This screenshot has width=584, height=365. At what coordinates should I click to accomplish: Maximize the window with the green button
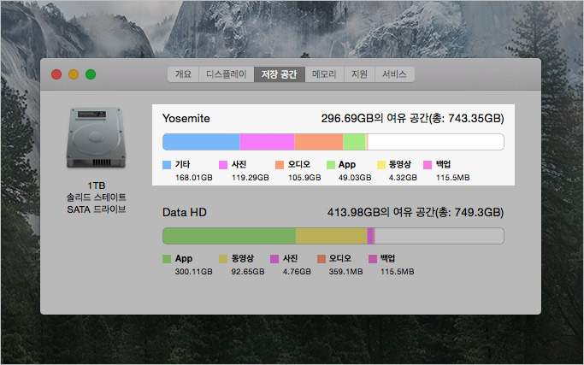point(91,74)
